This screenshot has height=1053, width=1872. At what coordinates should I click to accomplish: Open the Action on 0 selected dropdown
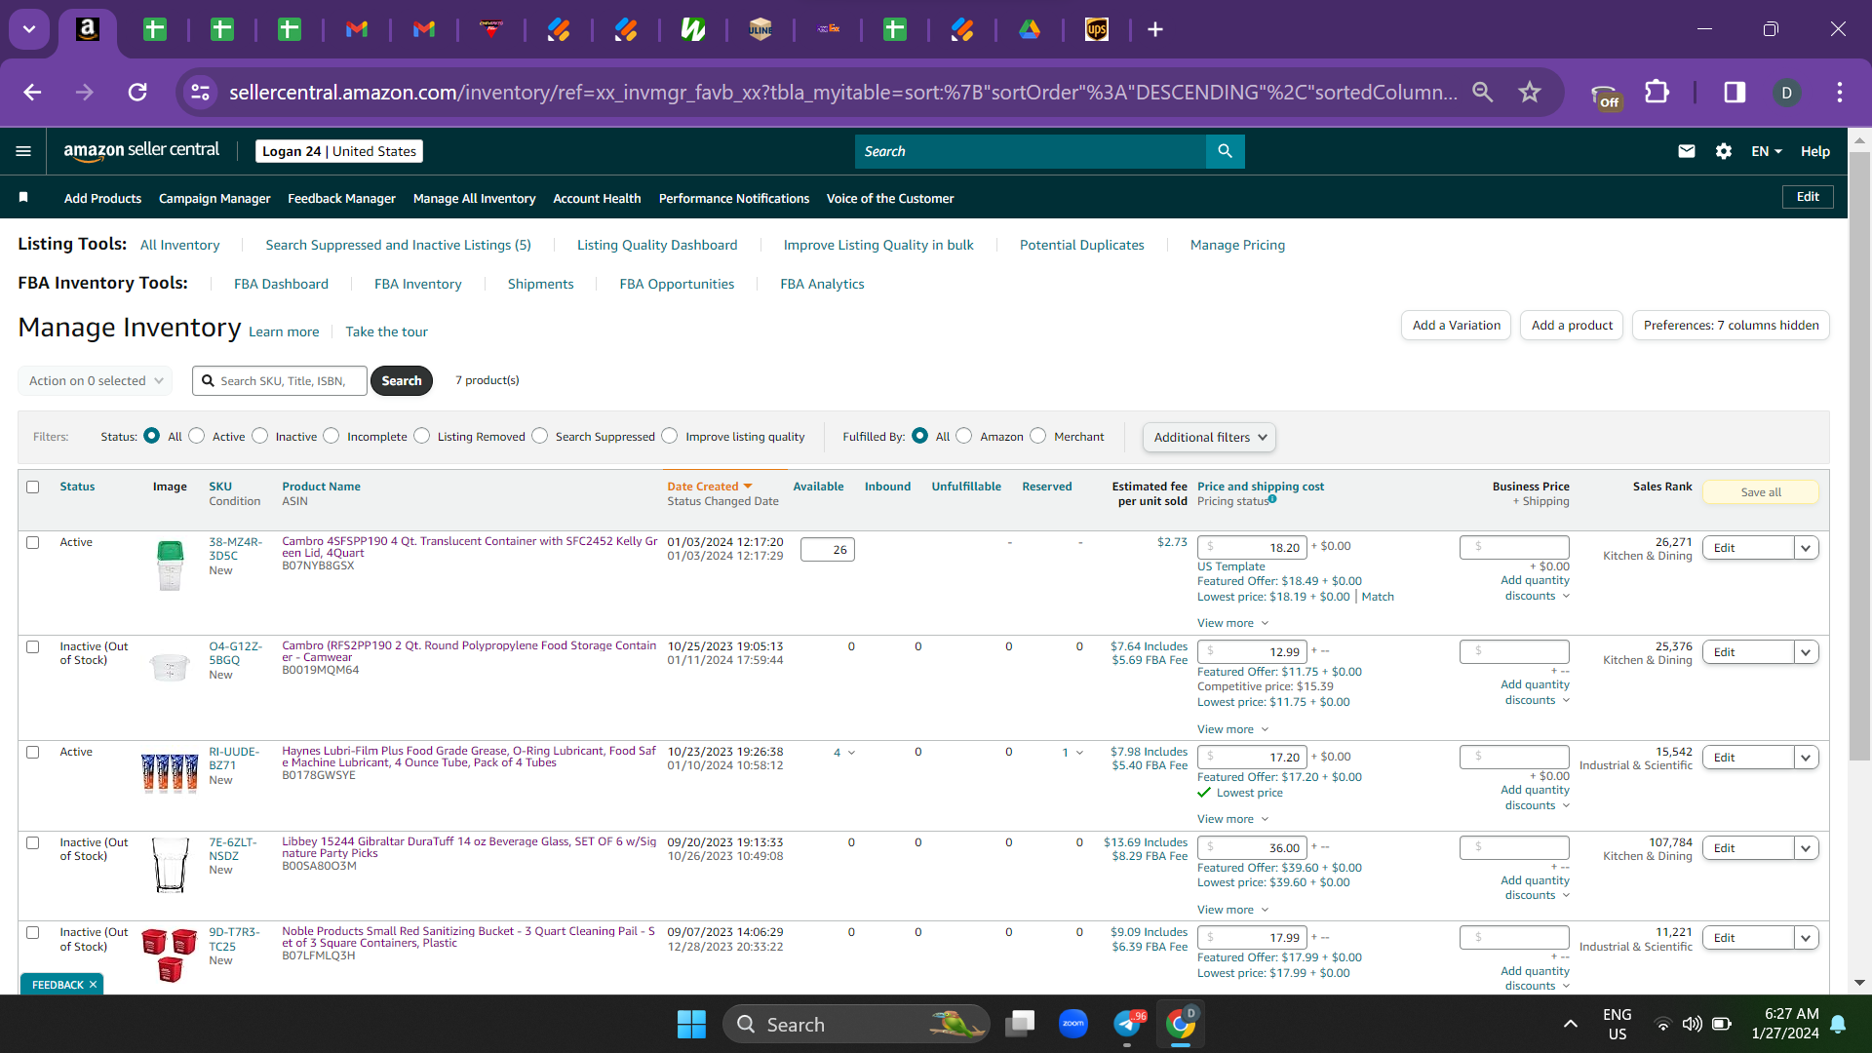coord(96,380)
